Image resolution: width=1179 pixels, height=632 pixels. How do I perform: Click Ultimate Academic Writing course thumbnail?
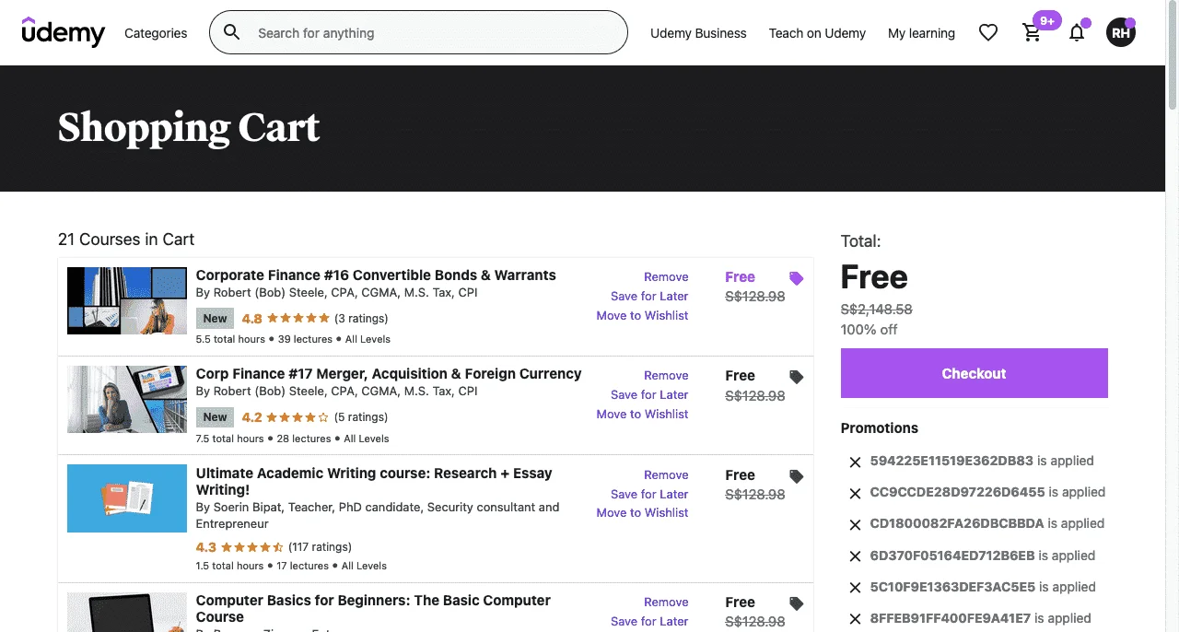[127, 498]
